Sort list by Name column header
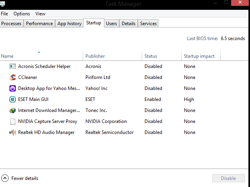 pyautogui.click(x=7, y=56)
